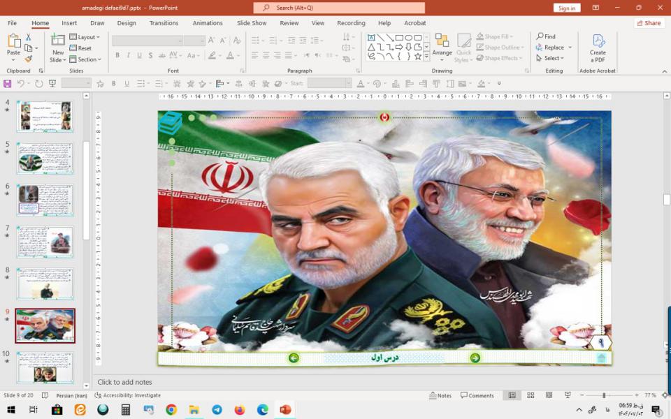Screen dimensions: 671x419
Task: Open the Layout dropdown
Action: (87, 37)
